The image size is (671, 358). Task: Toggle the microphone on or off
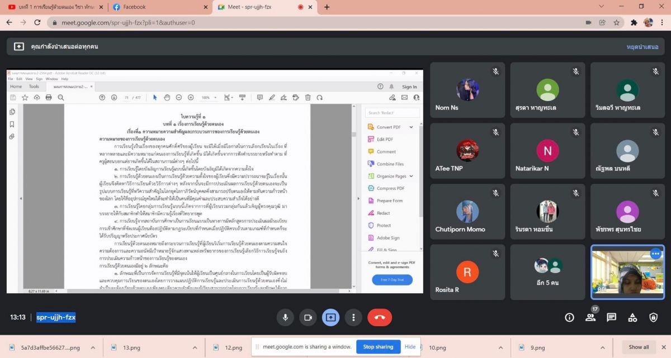click(285, 317)
